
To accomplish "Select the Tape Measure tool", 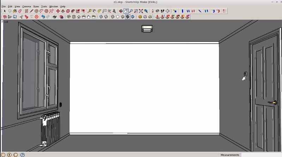I will (90, 11).
